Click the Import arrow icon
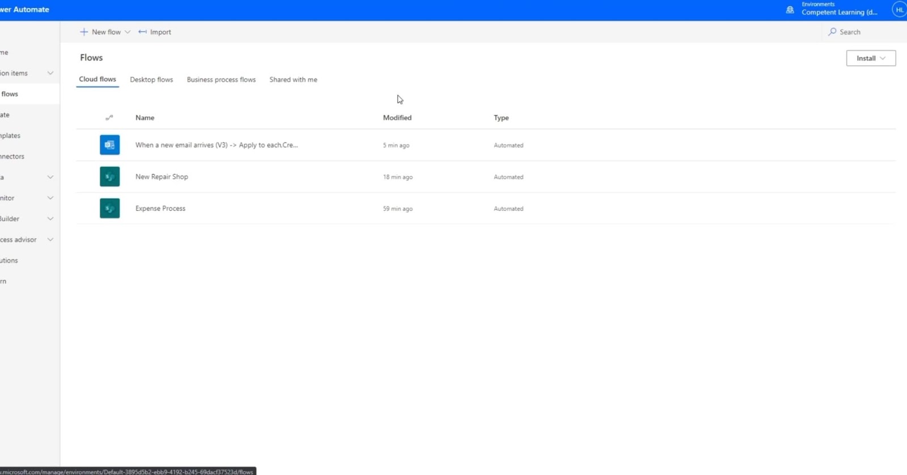 (142, 32)
